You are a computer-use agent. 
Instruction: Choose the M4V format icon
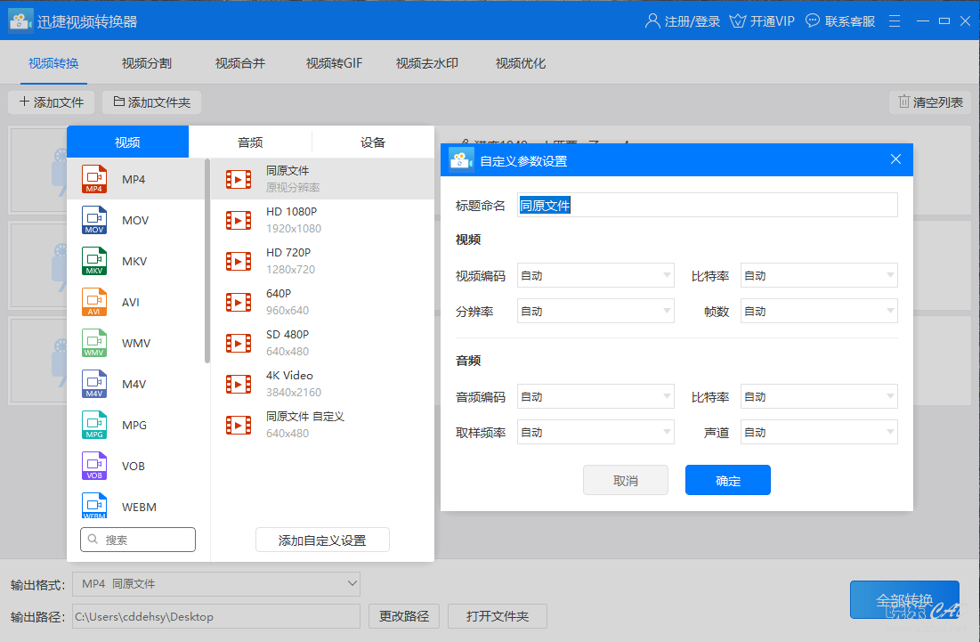[94, 384]
